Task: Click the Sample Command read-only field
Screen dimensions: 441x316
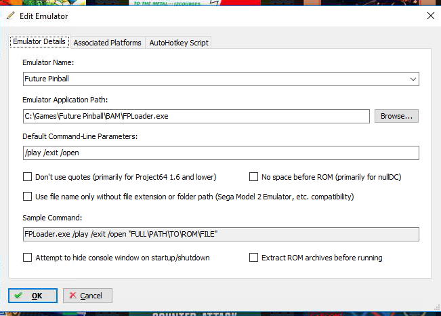Action: coord(221,234)
